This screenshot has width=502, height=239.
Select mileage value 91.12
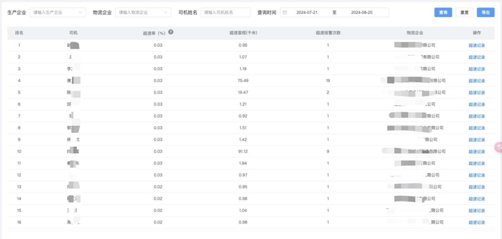click(243, 151)
